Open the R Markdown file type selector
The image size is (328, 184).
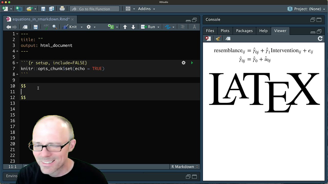coord(184,167)
